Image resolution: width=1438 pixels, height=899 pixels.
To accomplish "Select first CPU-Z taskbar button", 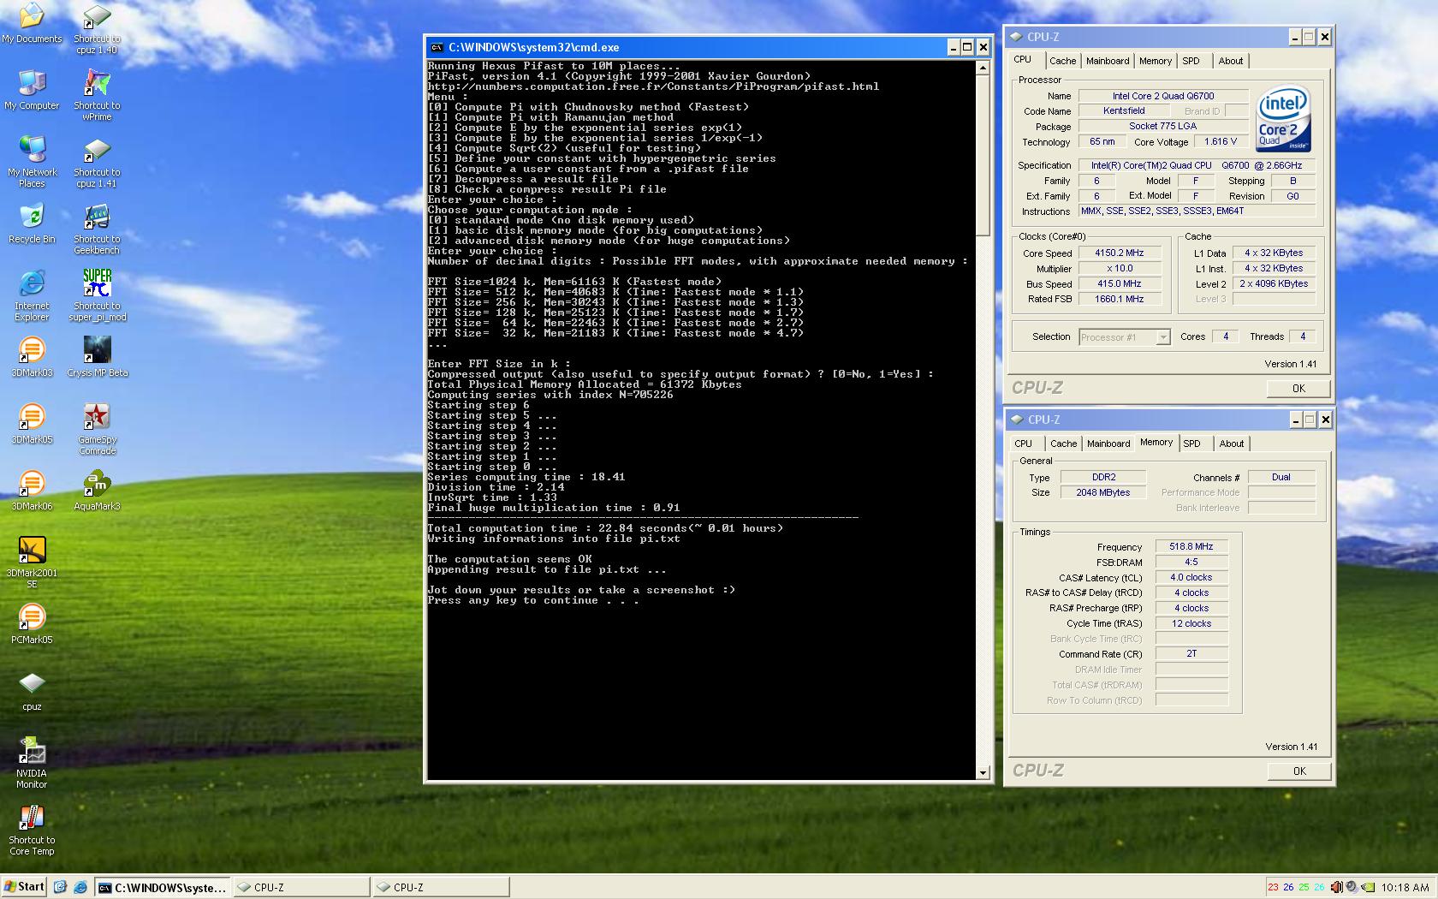I will (x=301, y=887).
